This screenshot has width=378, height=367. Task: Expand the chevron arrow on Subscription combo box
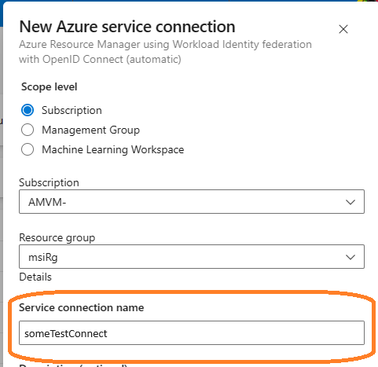click(x=350, y=202)
